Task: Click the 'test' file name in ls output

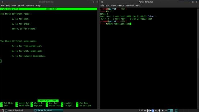Action: 150,19
